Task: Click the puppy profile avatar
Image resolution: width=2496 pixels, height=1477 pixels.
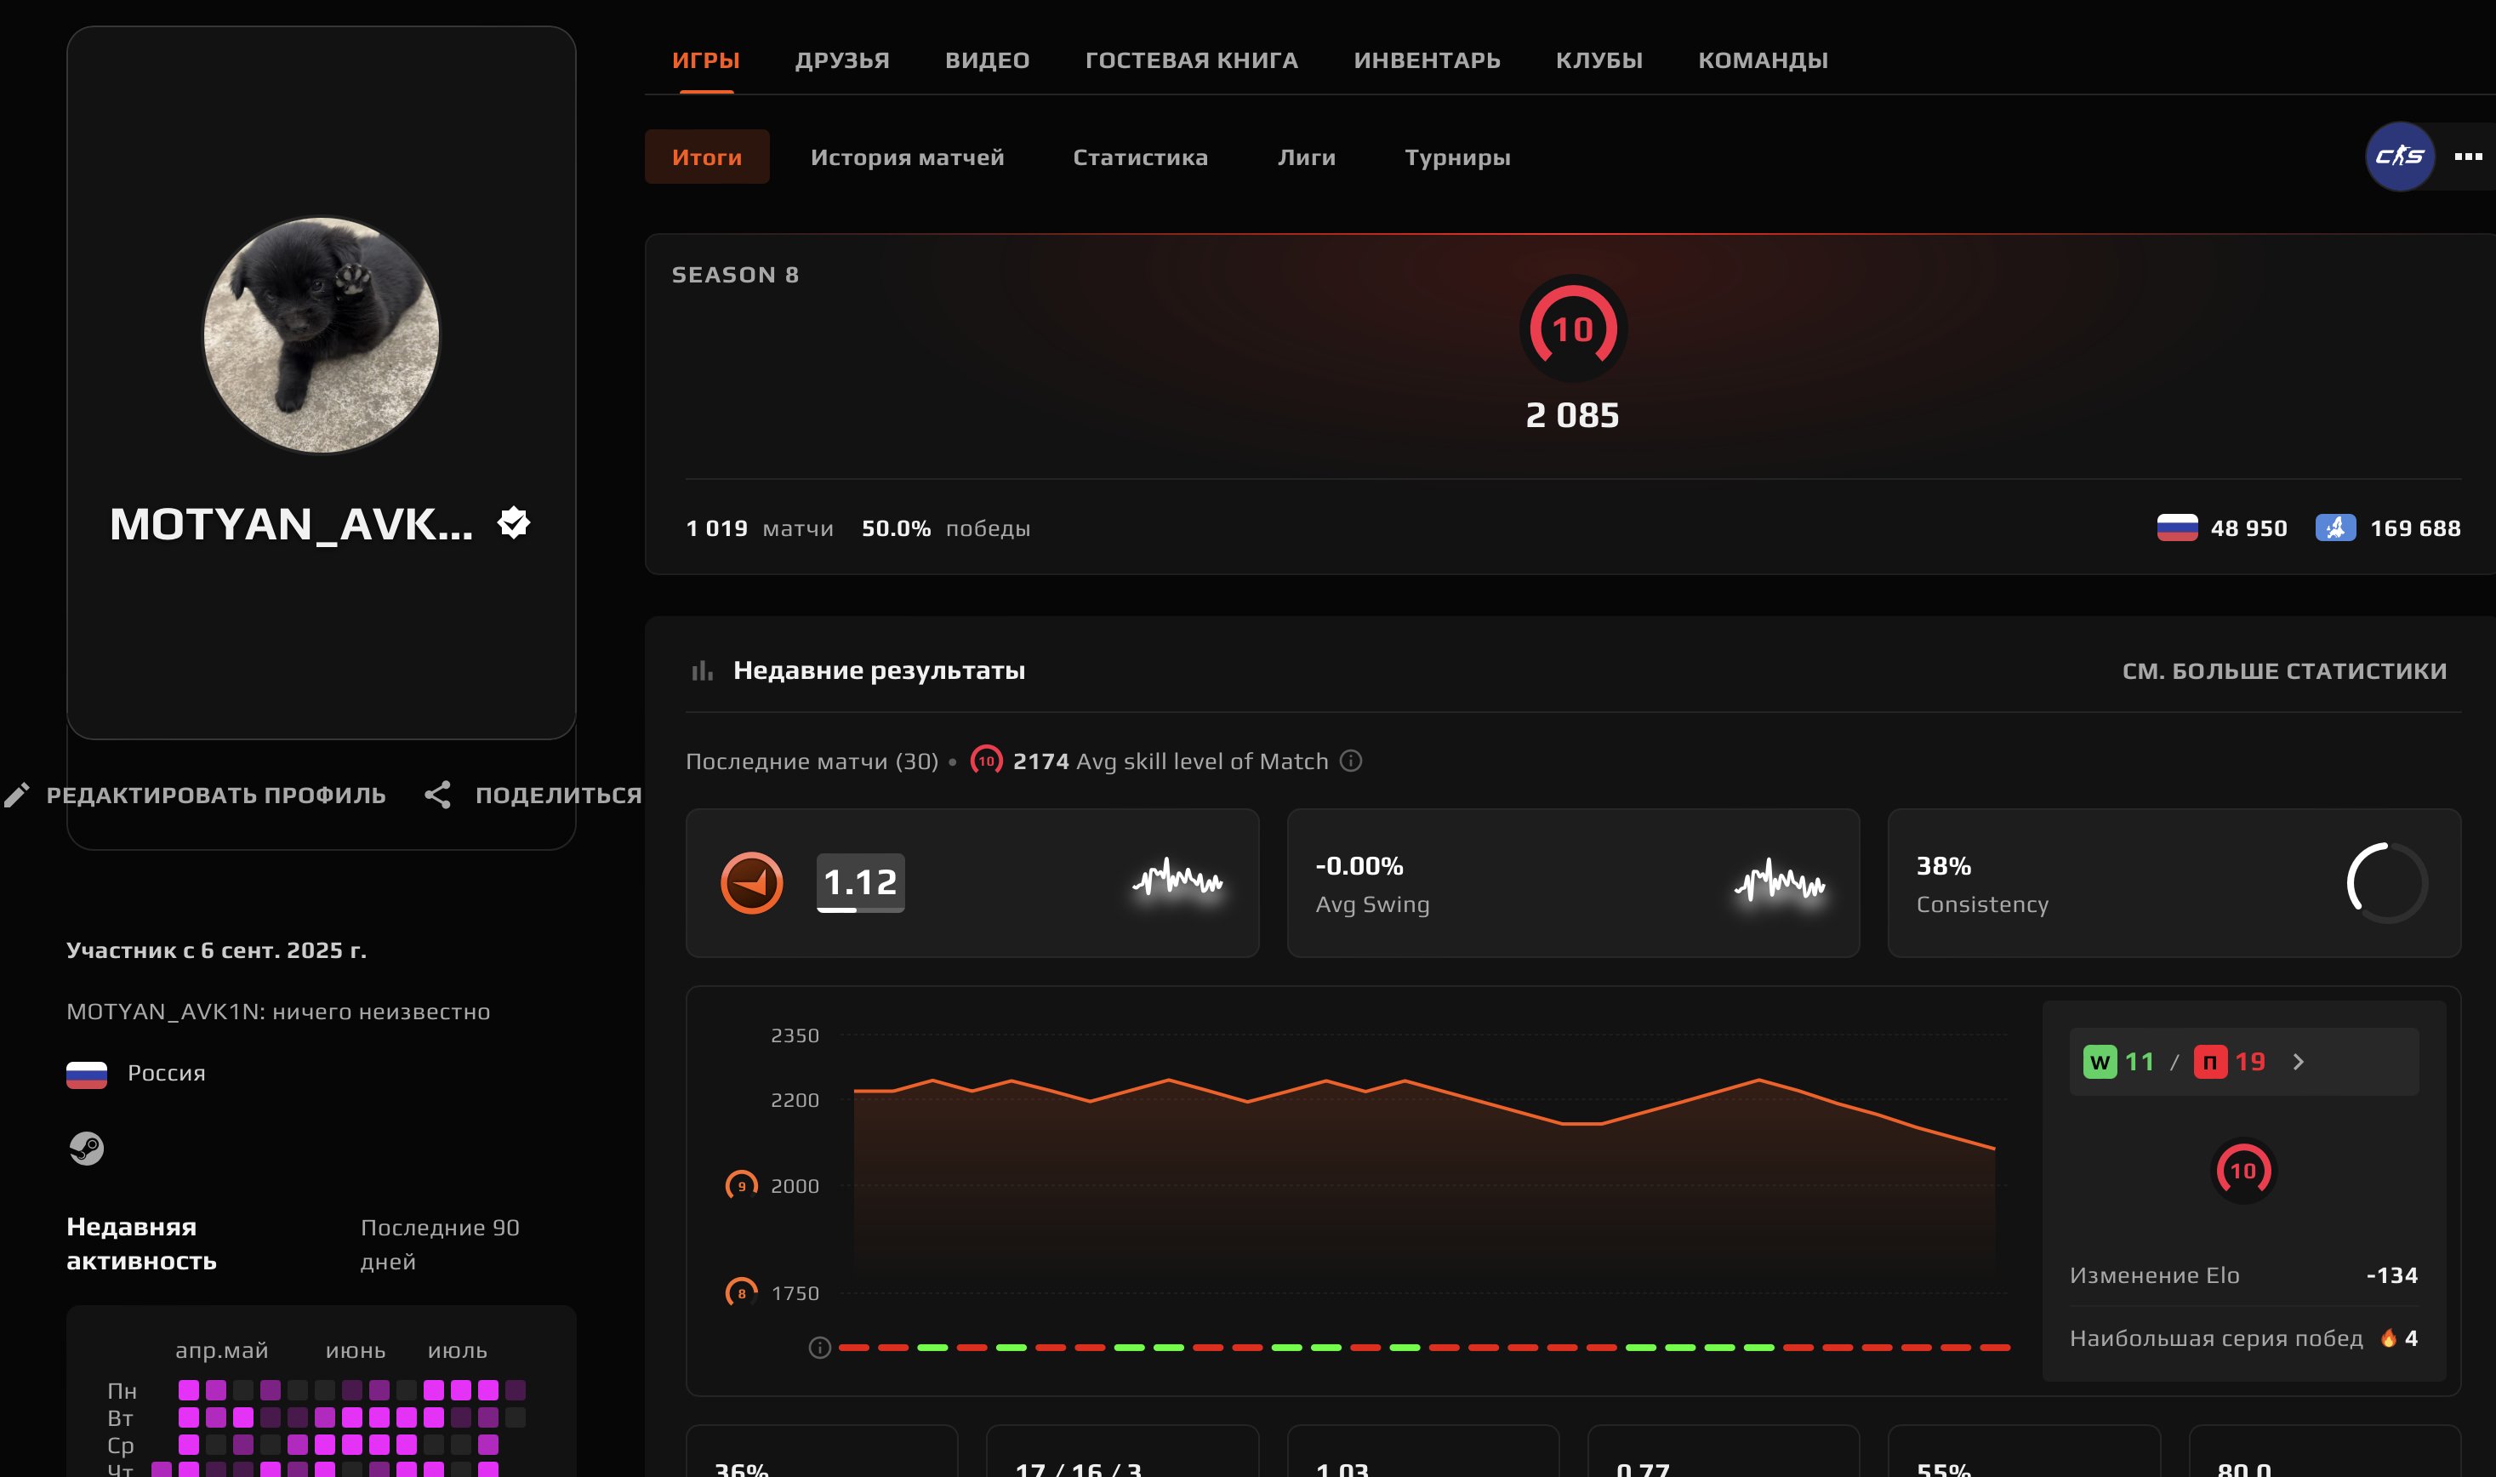Action: pyautogui.click(x=321, y=334)
